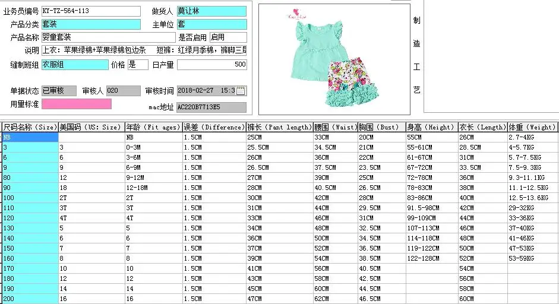
Task: Click the 年龄 (Fit ages) column header
Action: 154,127
